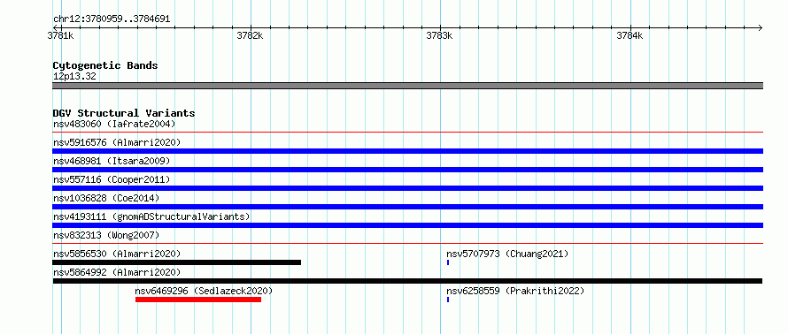Click the long black bar for nsv5864992
This screenshot has height=334, width=788.
(x=407, y=281)
